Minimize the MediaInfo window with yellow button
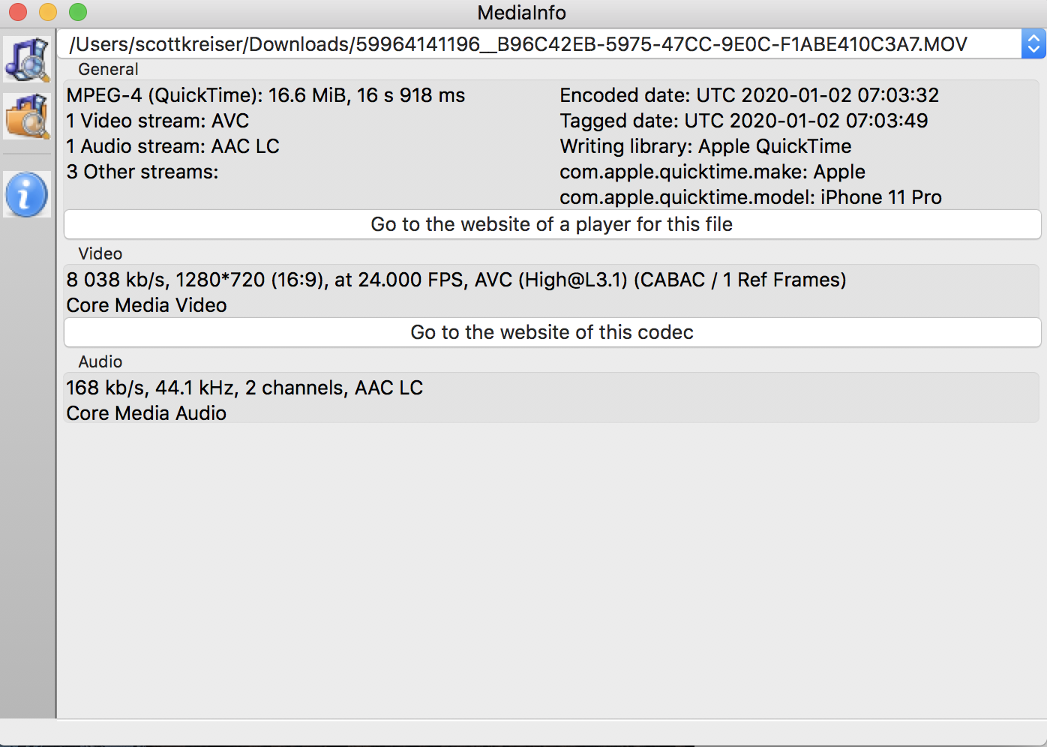This screenshot has width=1047, height=747. [x=48, y=12]
